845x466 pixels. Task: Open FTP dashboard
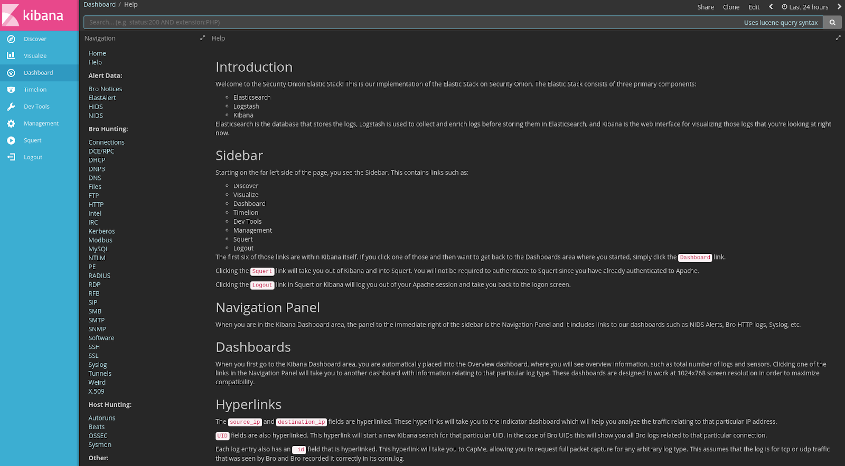pos(93,196)
